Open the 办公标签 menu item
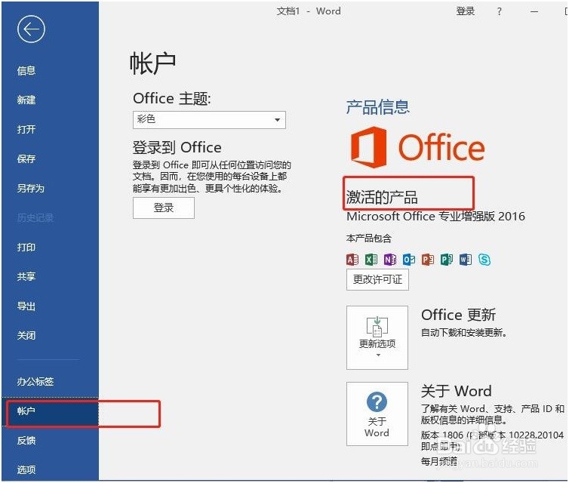The width and height of the screenshot is (569, 483). click(x=35, y=381)
